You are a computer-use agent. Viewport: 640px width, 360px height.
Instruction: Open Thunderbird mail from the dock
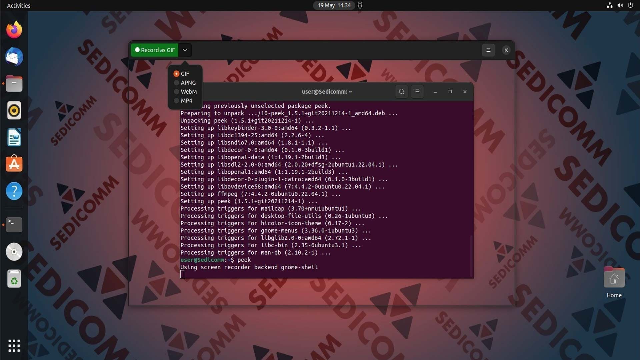coord(14,57)
